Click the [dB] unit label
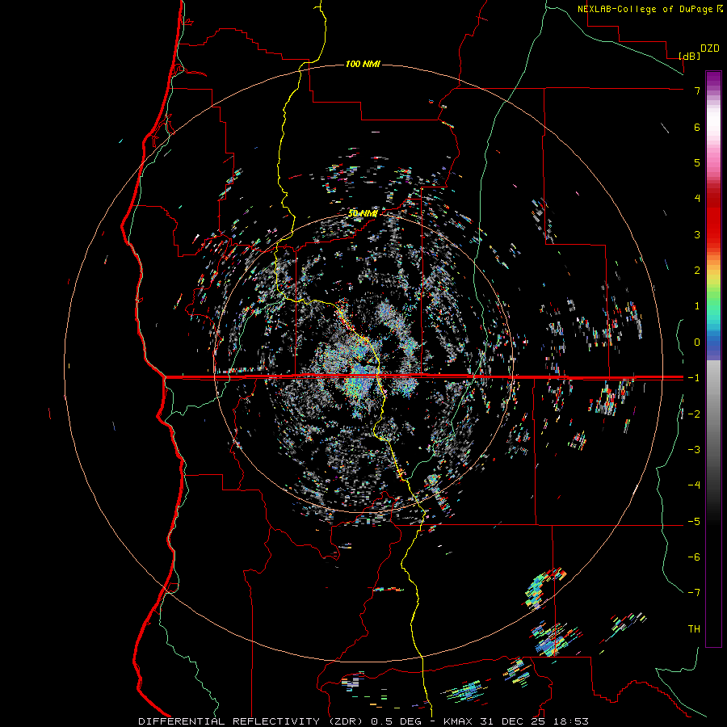 [690, 56]
